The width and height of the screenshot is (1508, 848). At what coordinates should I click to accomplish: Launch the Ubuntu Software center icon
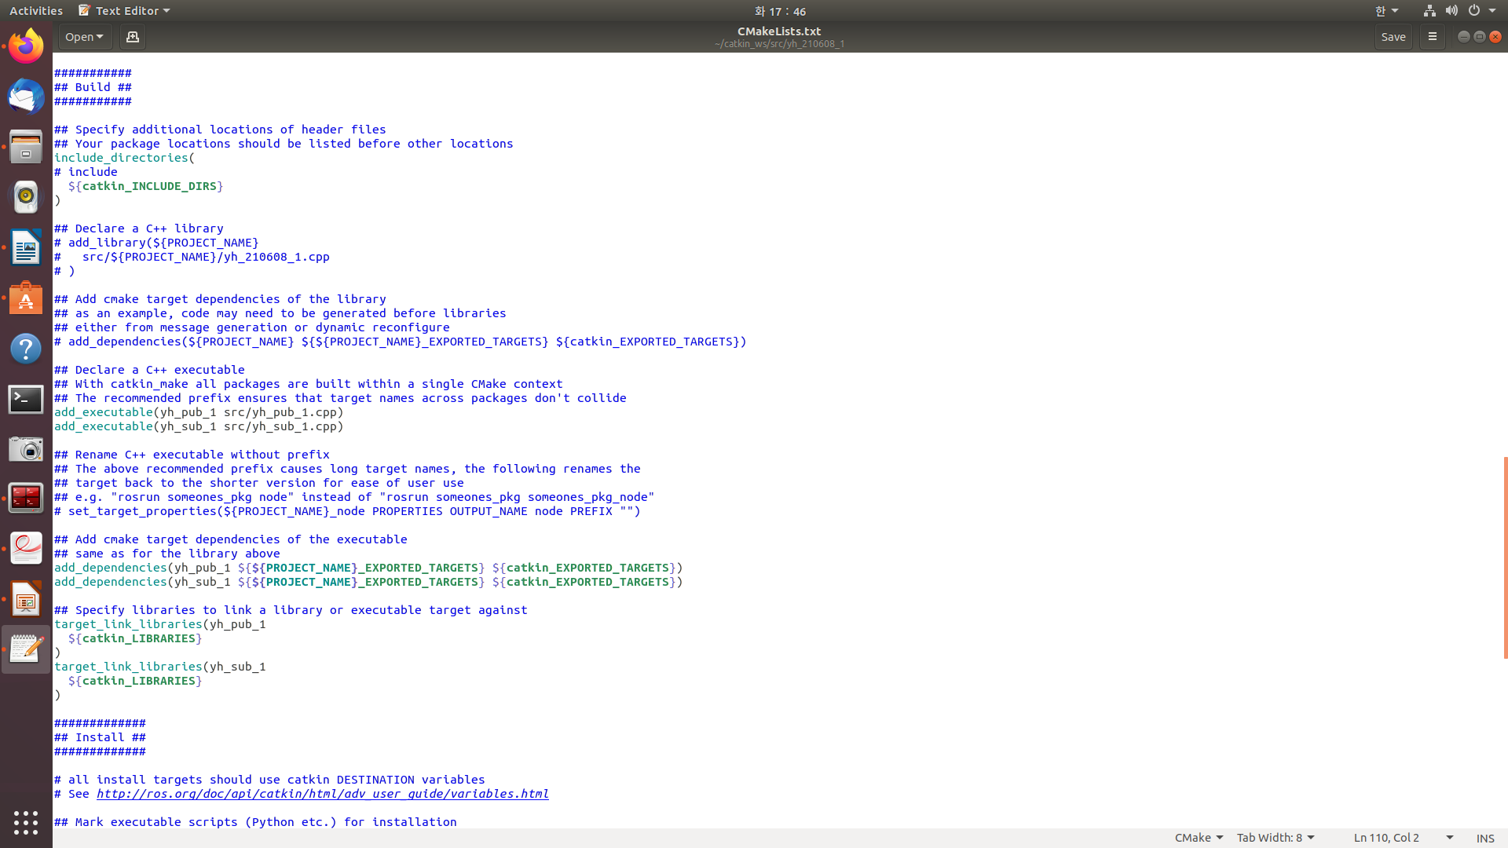tap(26, 298)
